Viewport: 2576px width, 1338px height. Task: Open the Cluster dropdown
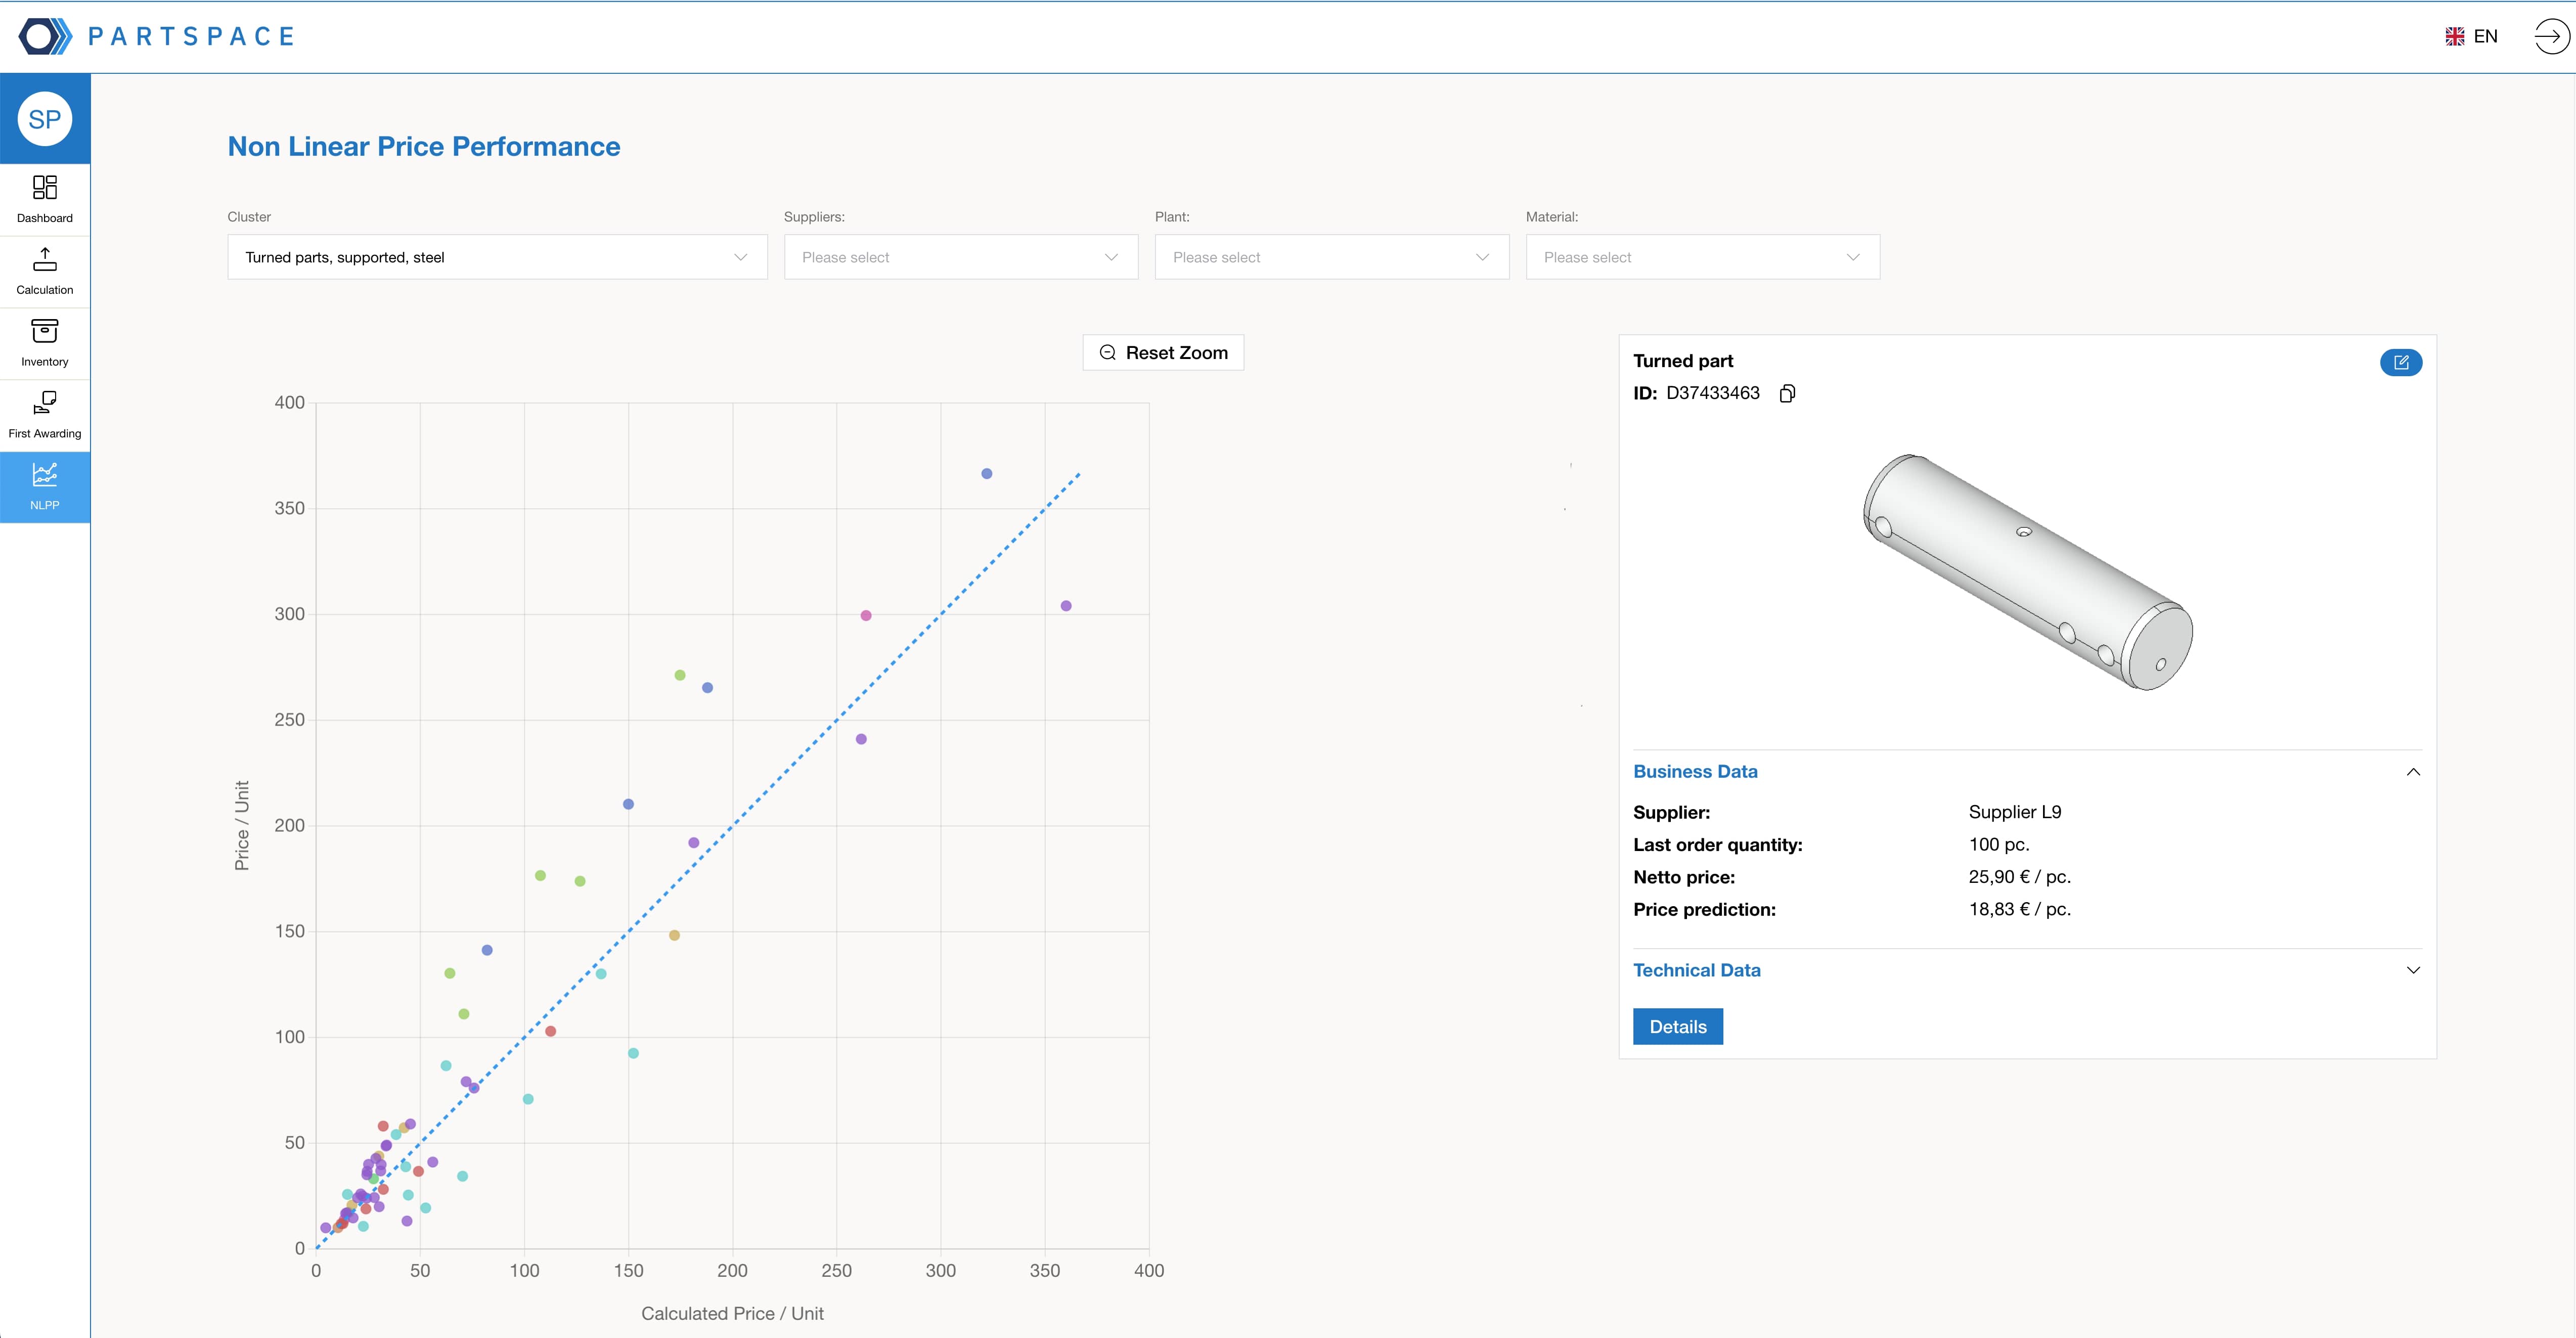click(497, 257)
